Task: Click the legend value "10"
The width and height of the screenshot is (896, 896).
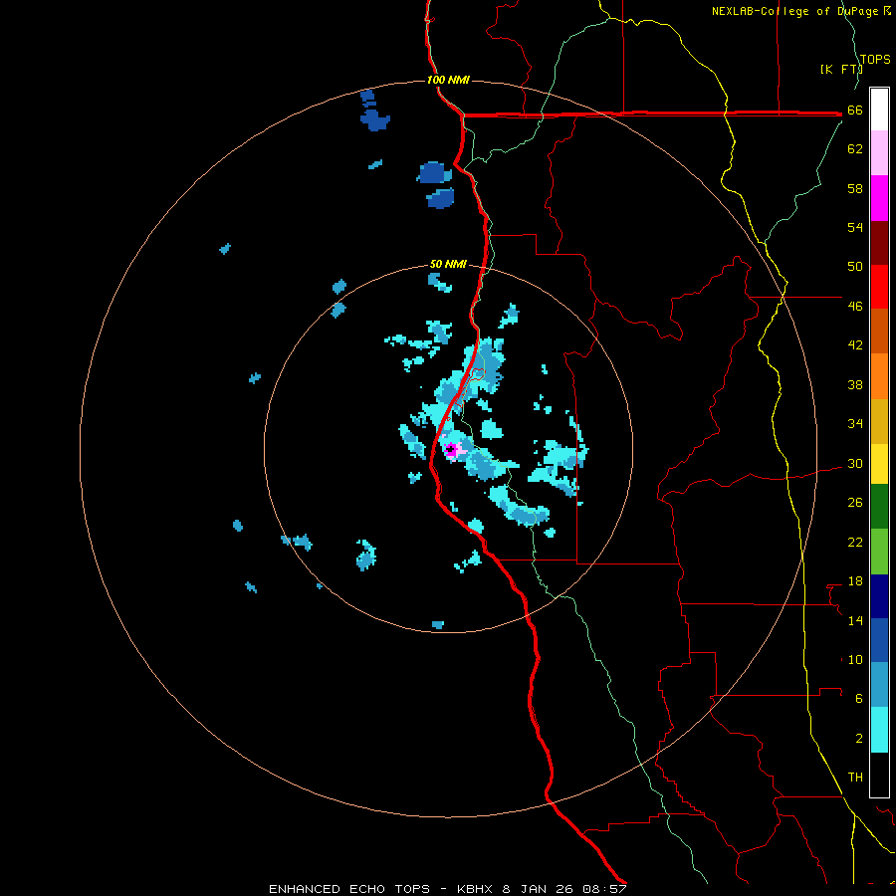Action: 855,660
